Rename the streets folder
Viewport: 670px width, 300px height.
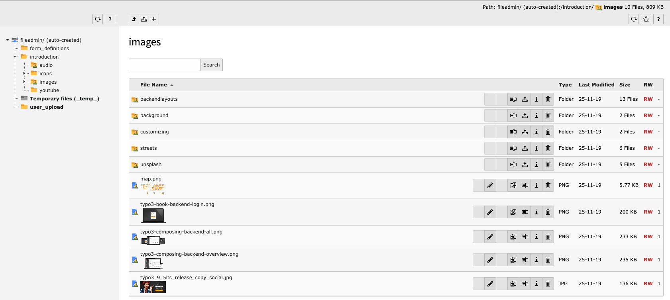pos(513,148)
